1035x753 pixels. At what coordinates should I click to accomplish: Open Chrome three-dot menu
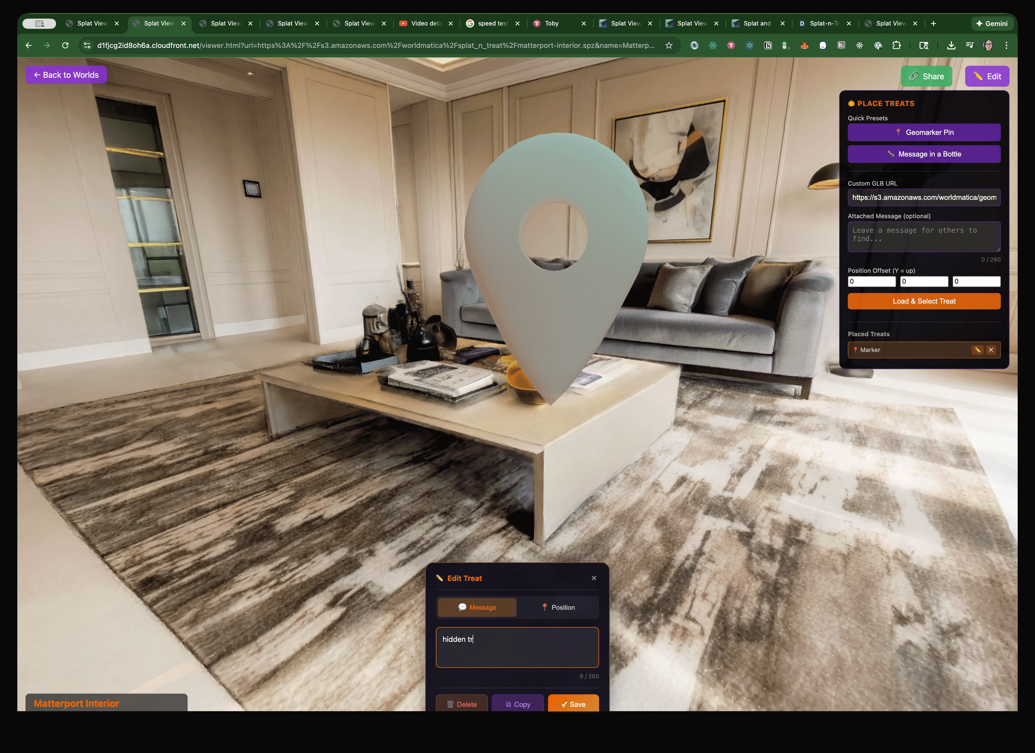point(1006,45)
